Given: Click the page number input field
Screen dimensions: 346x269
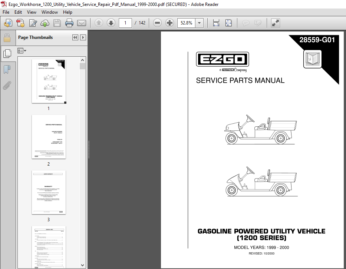Looking at the screenshot, I should 125,23.
